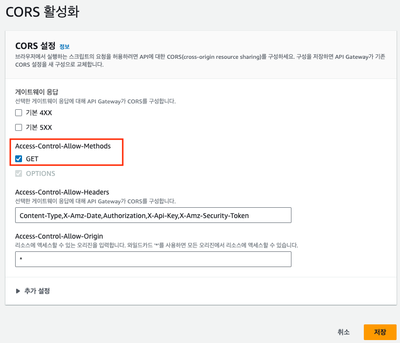Image resolution: width=400 pixels, height=343 pixels.
Task: Click the Access-Control-Allow-Methods label
Action: pos(63,146)
